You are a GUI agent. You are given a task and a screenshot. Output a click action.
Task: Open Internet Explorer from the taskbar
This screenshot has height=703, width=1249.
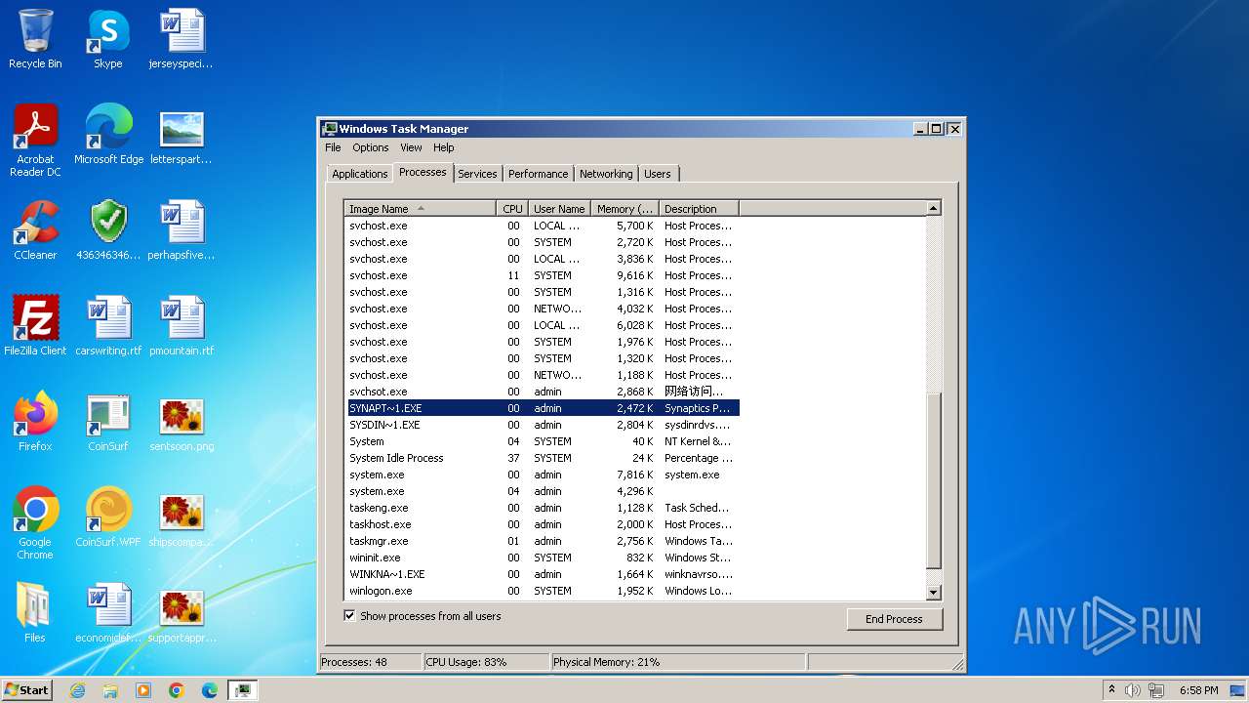77,690
